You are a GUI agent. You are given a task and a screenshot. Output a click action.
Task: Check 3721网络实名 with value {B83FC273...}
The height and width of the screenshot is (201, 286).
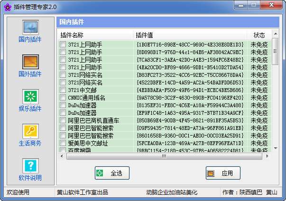63,75
